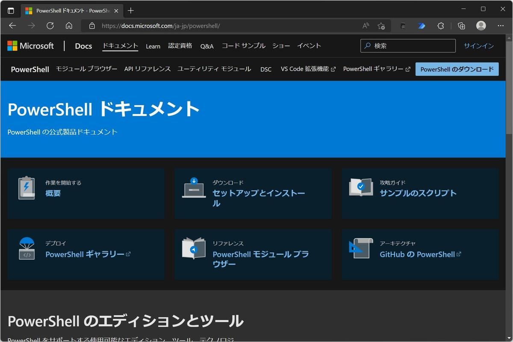The width and height of the screenshot is (513, 342).
Task: Open the browser home page
Action: coord(69,26)
